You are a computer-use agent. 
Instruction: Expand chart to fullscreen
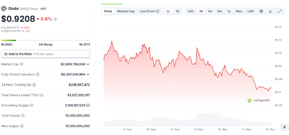pyautogui.click(x=279, y=11)
